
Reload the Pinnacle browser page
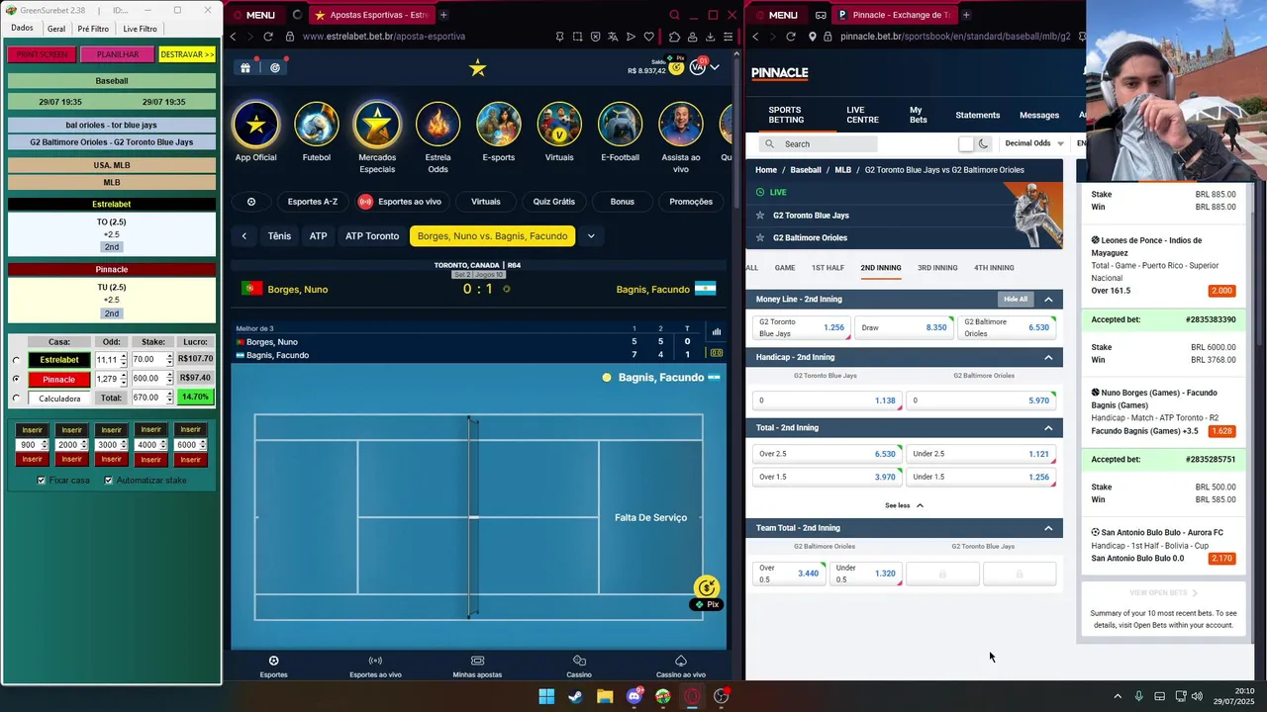(791, 37)
